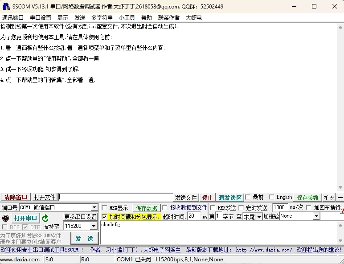Expand the 波特率 115200 dropdown
Image resolution: width=344 pixels, height=264 pixels.
click(94, 226)
